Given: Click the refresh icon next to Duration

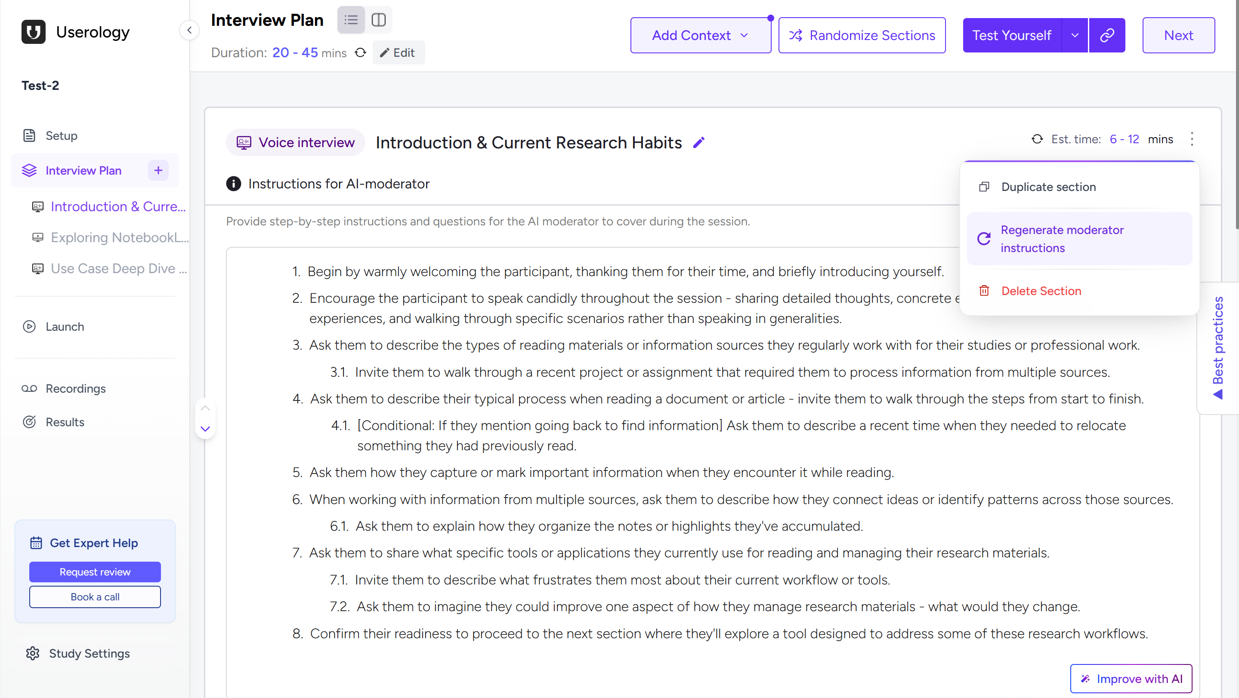Looking at the screenshot, I should (360, 52).
